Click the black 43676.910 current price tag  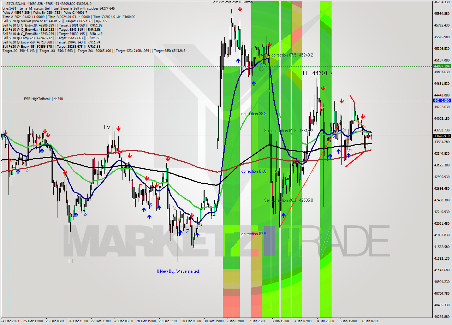(442, 136)
